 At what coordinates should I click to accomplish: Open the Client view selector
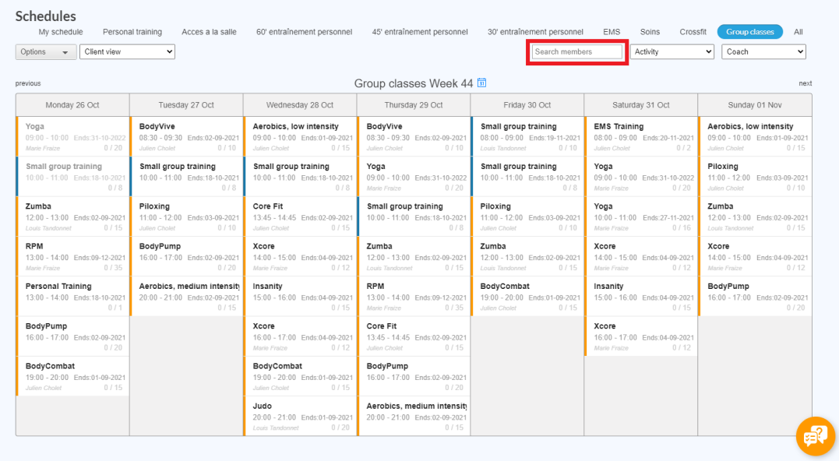click(127, 52)
